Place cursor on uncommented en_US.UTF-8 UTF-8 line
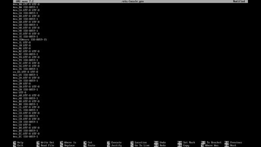Screen dimensions: 261x147 click(25, 72)
